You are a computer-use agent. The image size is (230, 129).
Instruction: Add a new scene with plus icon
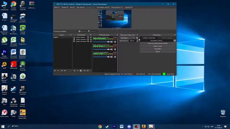55,71
